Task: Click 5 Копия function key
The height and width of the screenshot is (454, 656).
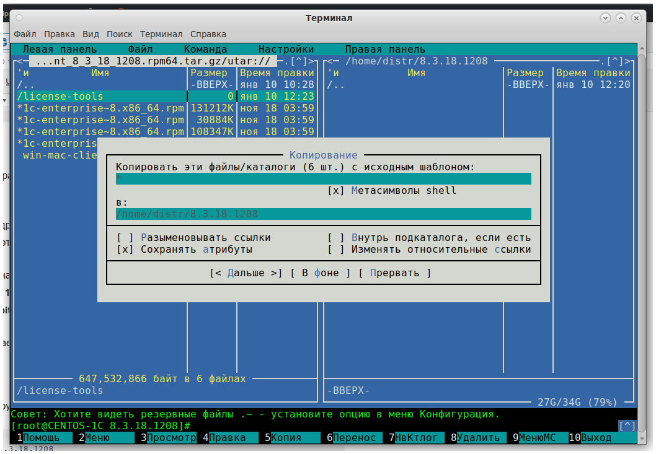Action: coord(292,438)
